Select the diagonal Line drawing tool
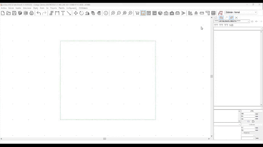263x147 pixels. click(69, 13)
